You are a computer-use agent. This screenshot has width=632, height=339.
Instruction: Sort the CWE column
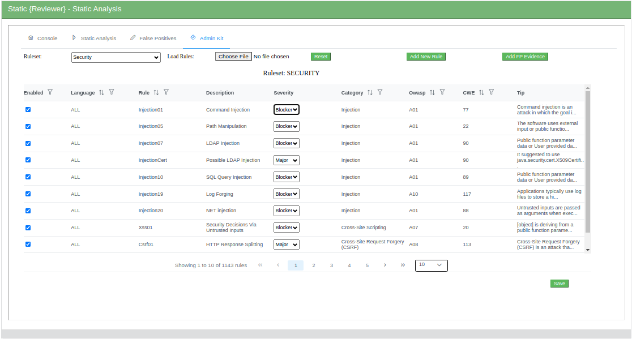pyautogui.click(x=481, y=92)
